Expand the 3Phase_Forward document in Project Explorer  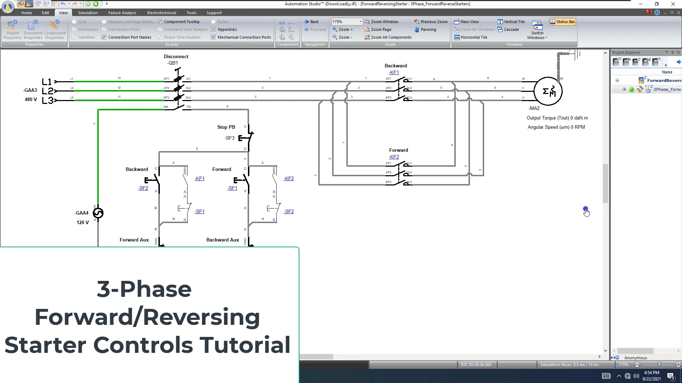pos(624,89)
